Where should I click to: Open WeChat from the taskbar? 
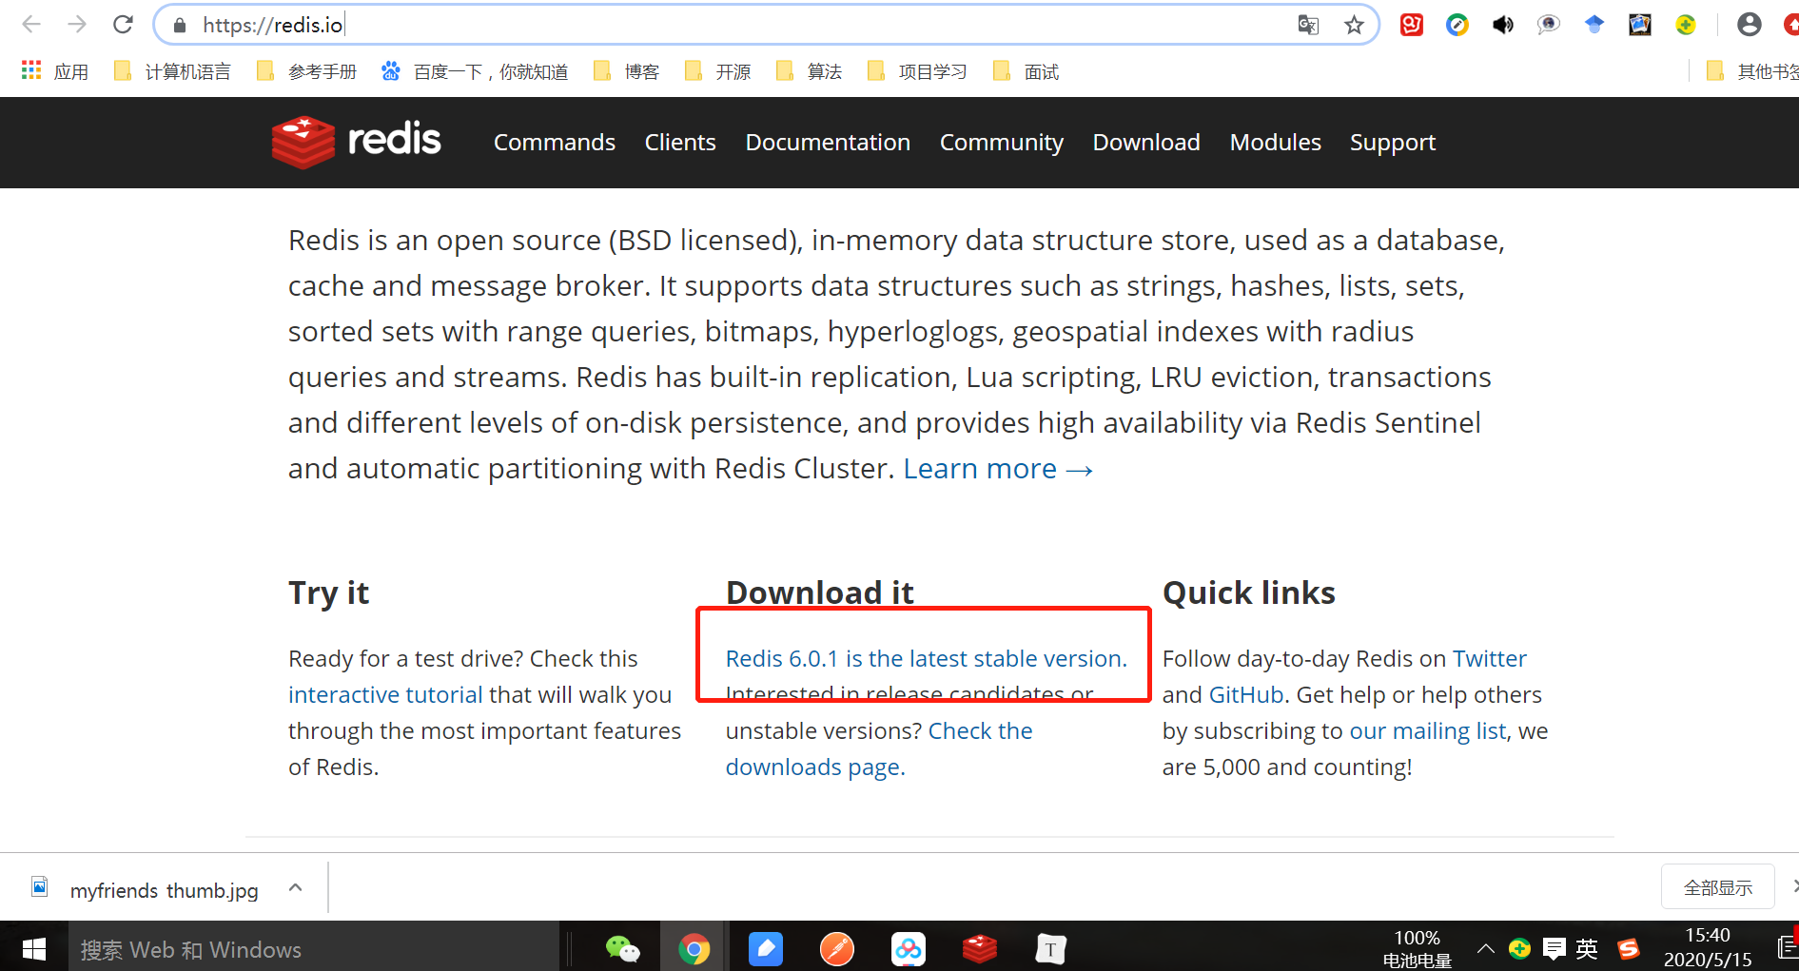(x=622, y=948)
